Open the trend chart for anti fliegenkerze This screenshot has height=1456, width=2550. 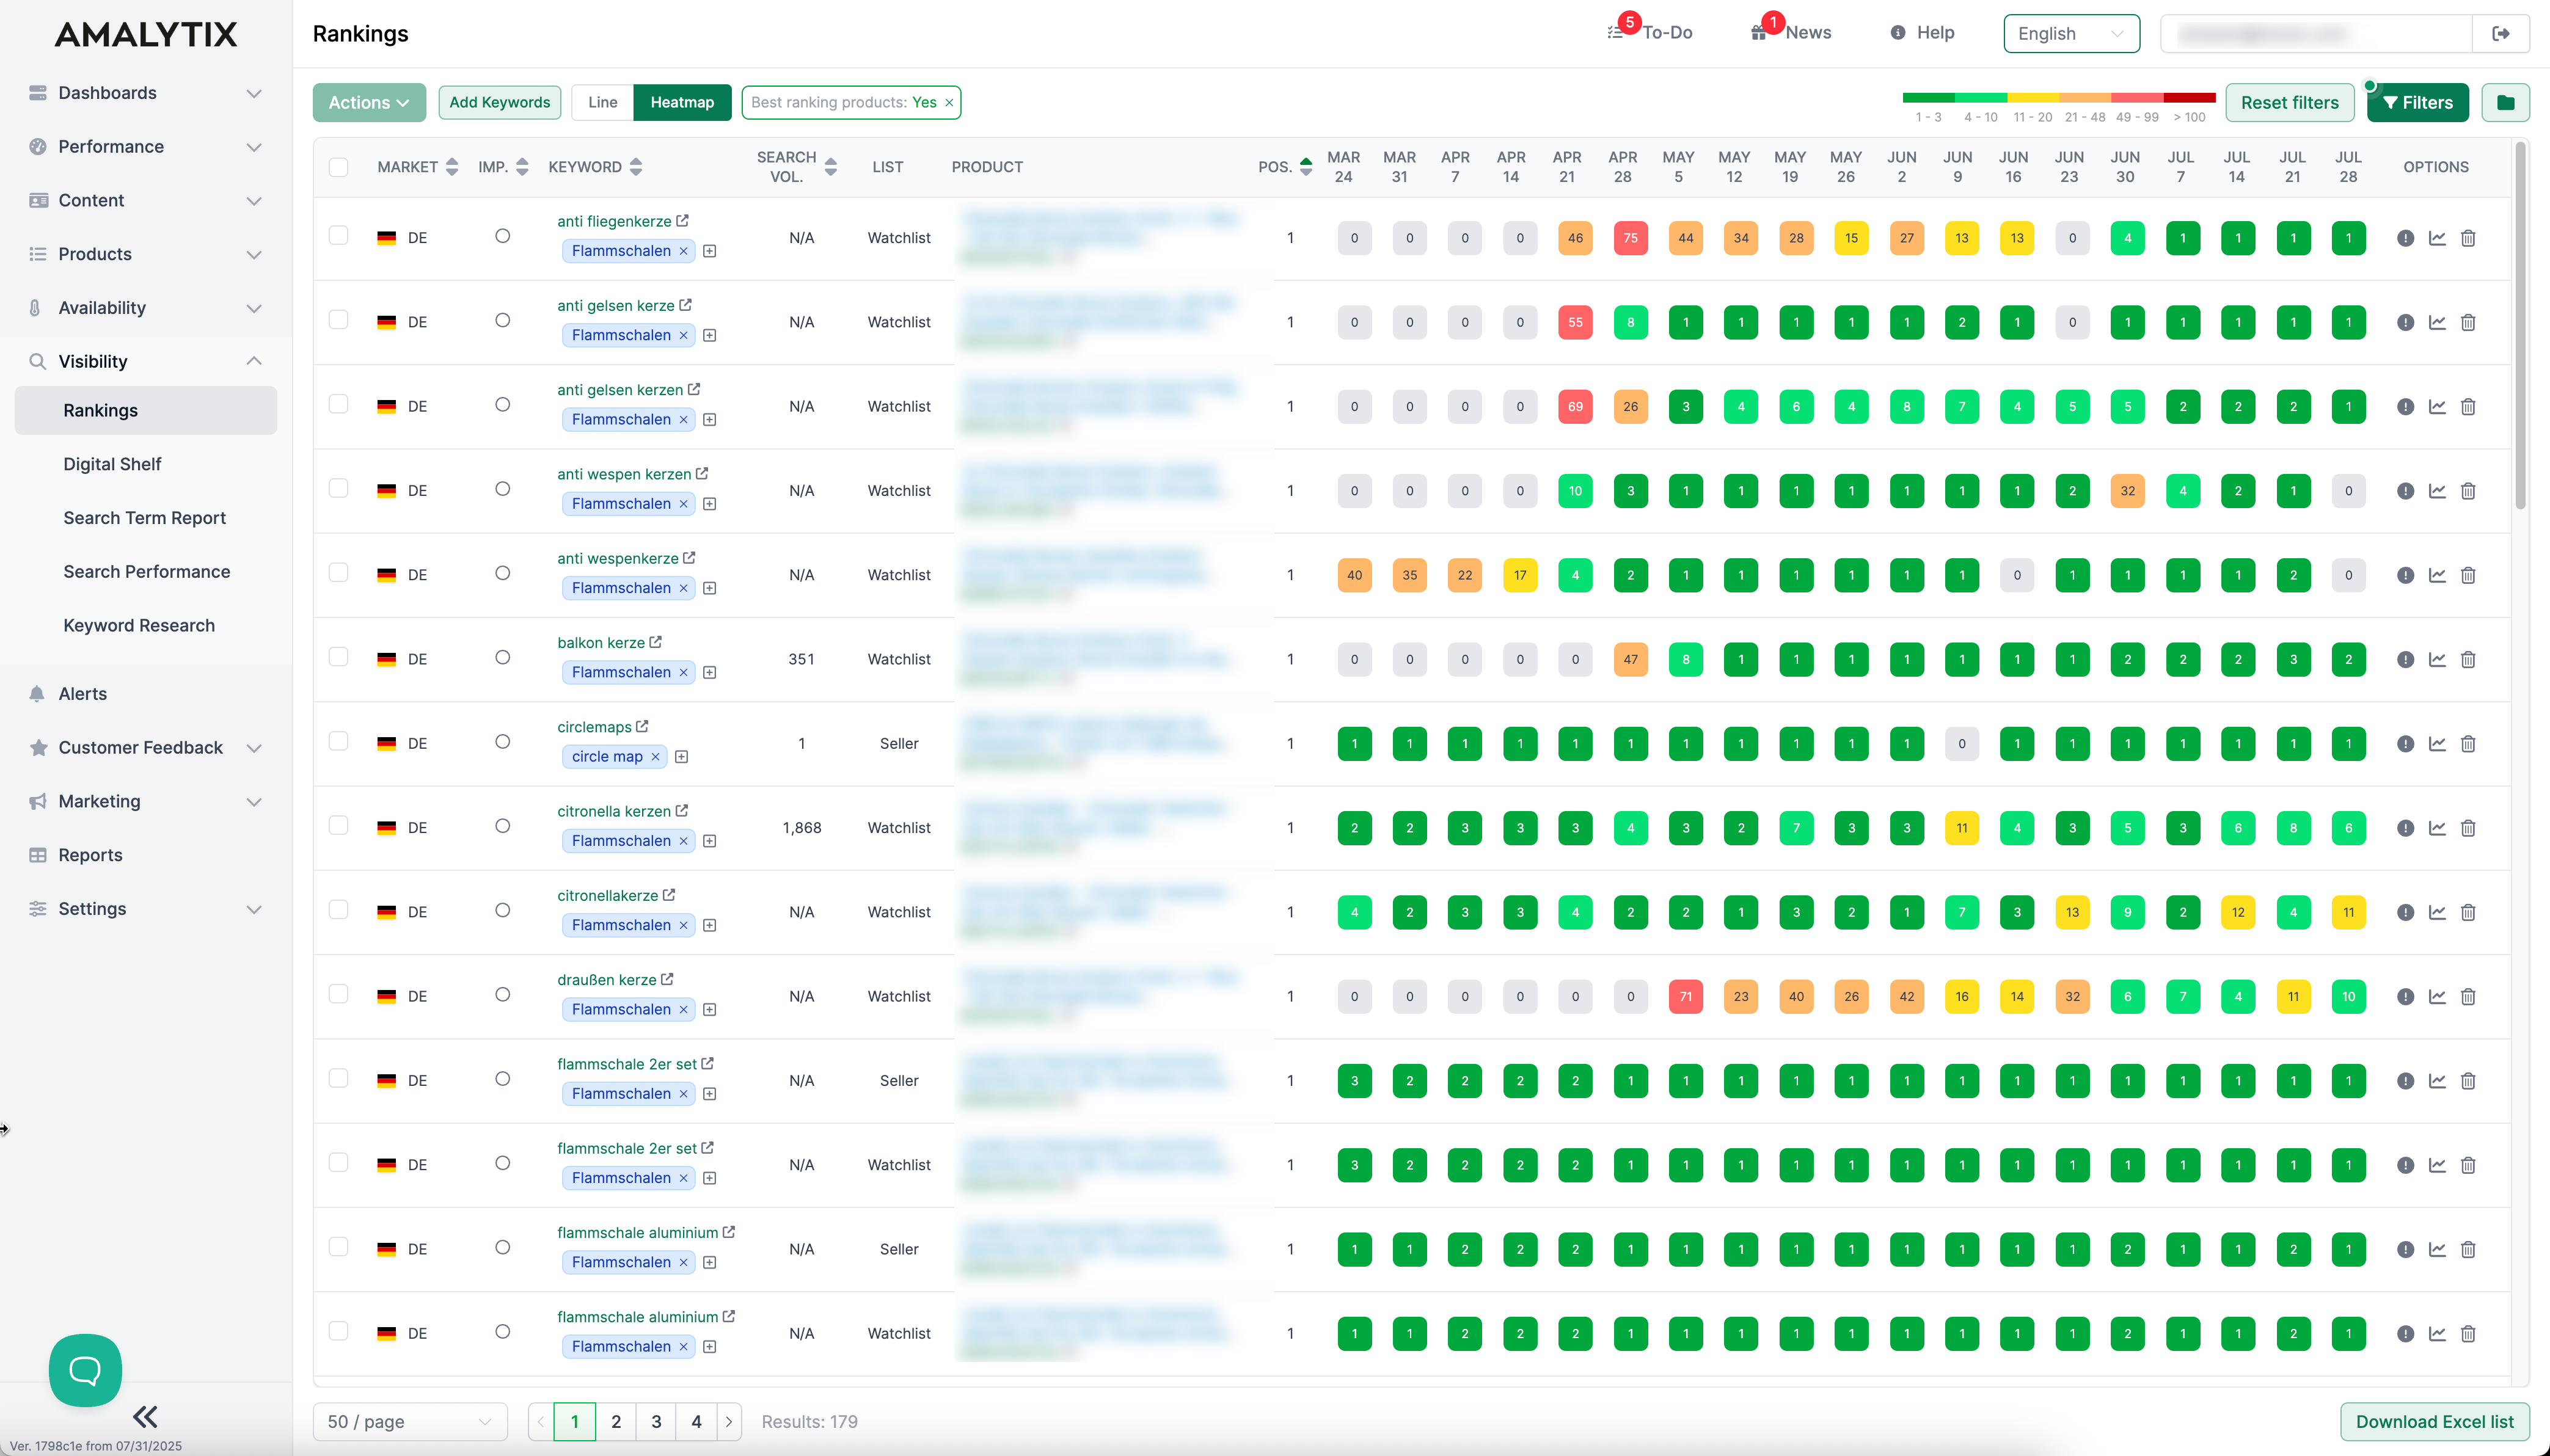click(2437, 238)
